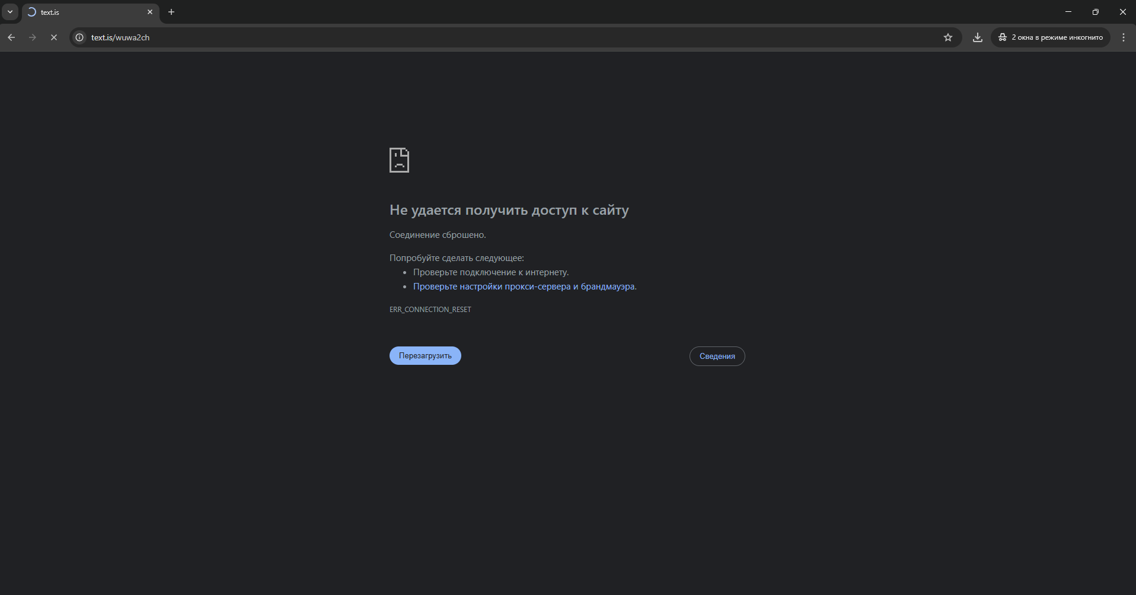Click the forward navigation arrow
This screenshot has width=1136, height=595.
pos(33,37)
